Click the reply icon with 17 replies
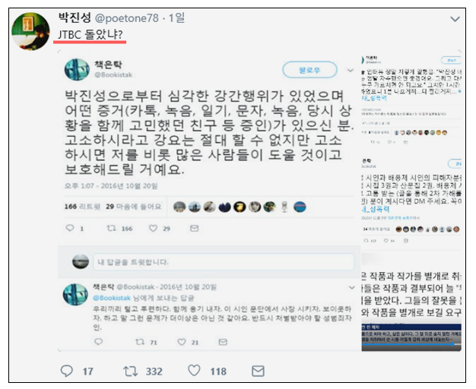This screenshot has width=476, height=389. pos(67,371)
